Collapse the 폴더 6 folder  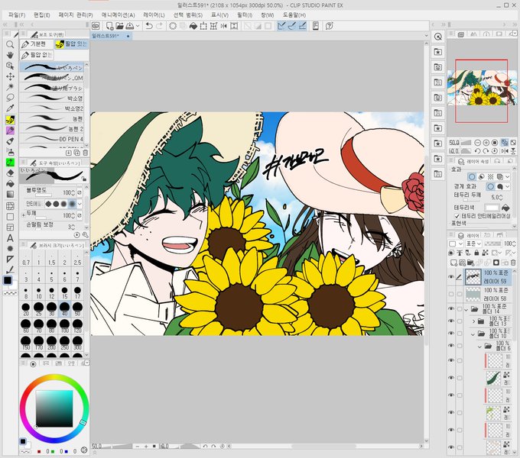(x=479, y=347)
